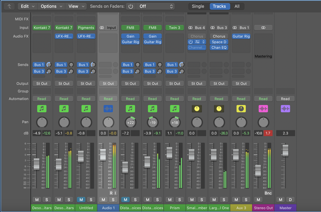
Task: Click the pan knob on the Prism channel
Action: pos(175,122)
